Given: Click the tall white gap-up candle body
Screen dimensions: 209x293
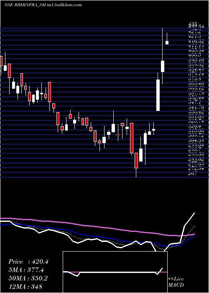Looking at the screenshot, I should point(158,95).
